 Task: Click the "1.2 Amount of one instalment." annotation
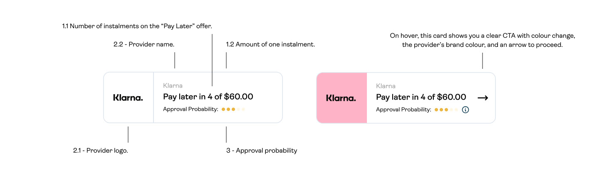click(270, 44)
